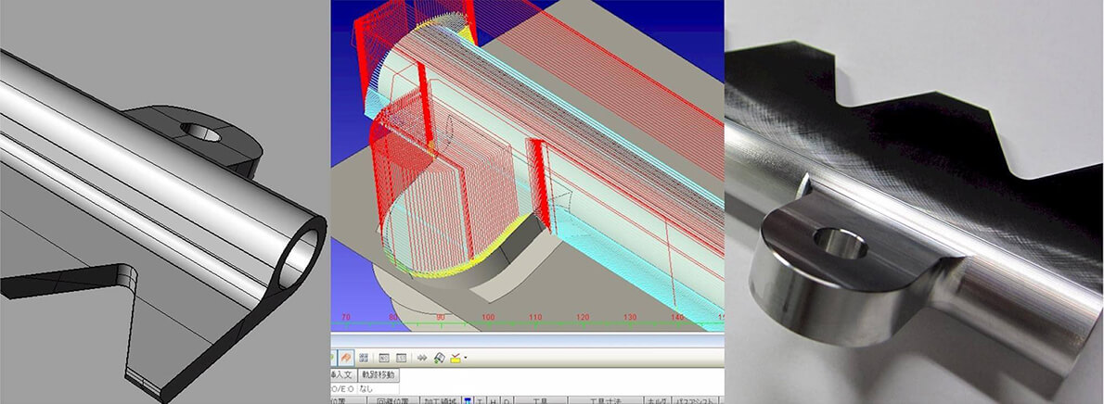Select the 軌跡移動 tab
This screenshot has width=1104, height=404.
pyautogui.click(x=379, y=375)
